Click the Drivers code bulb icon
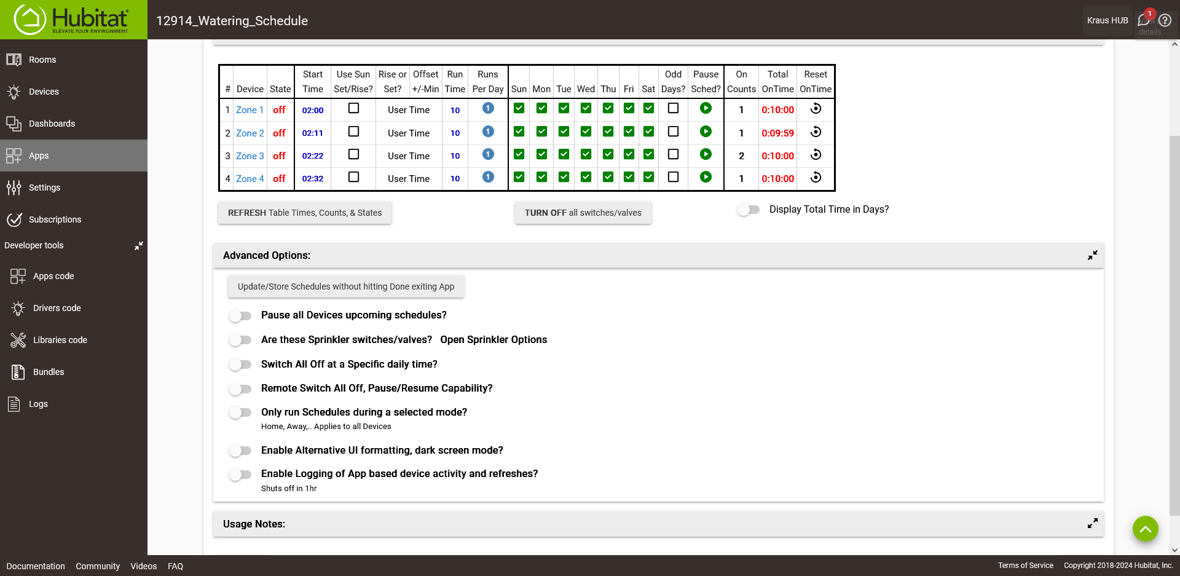1180x576 pixels. click(x=18, y=308)
